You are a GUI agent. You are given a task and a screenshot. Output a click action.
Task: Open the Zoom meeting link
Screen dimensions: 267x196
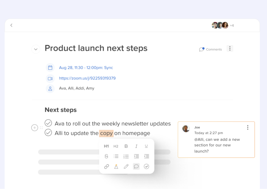point(87,78)
